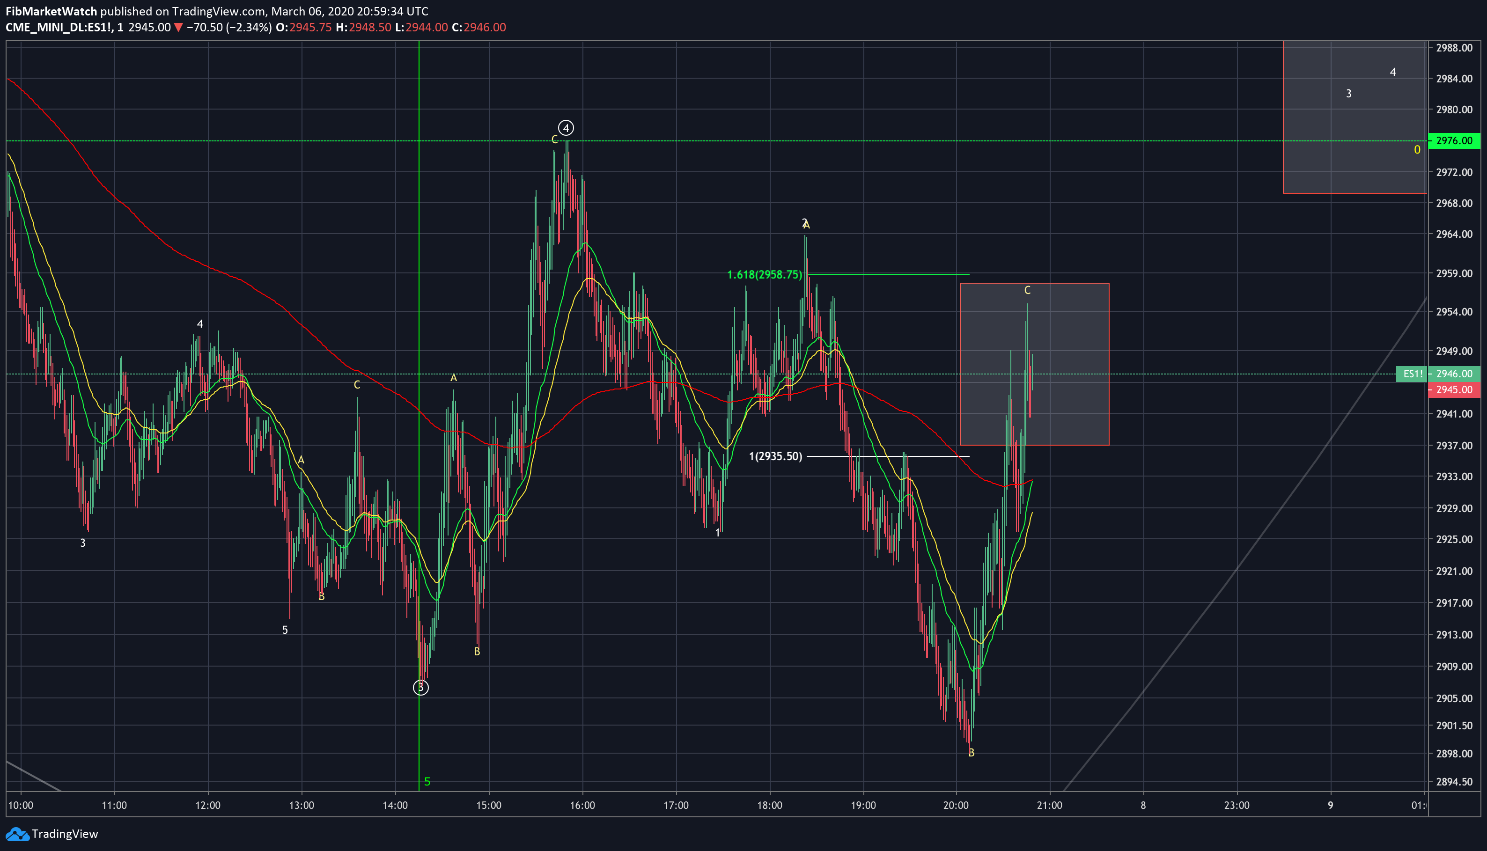Click the green 5 label at bottom
This screenshot has width=1487, height=851.
[x=427, y=782]
